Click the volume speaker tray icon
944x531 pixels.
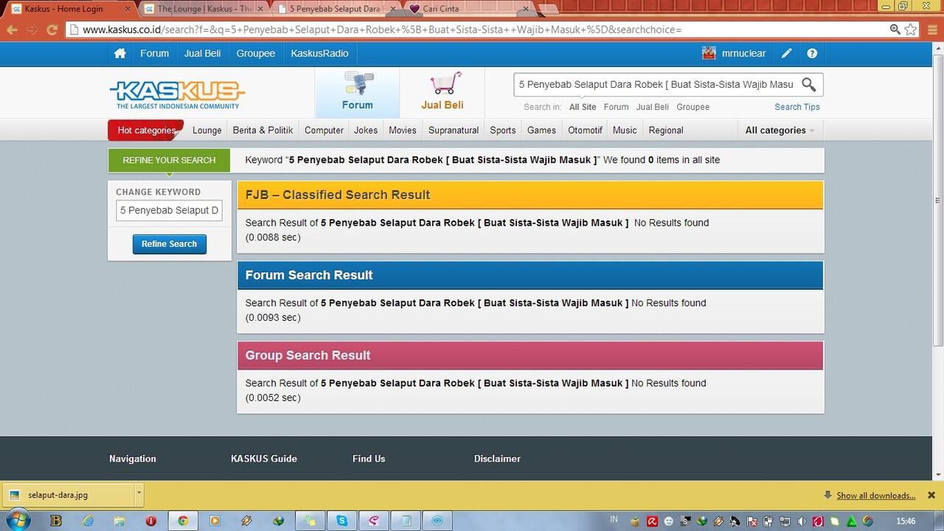[802, 521]
